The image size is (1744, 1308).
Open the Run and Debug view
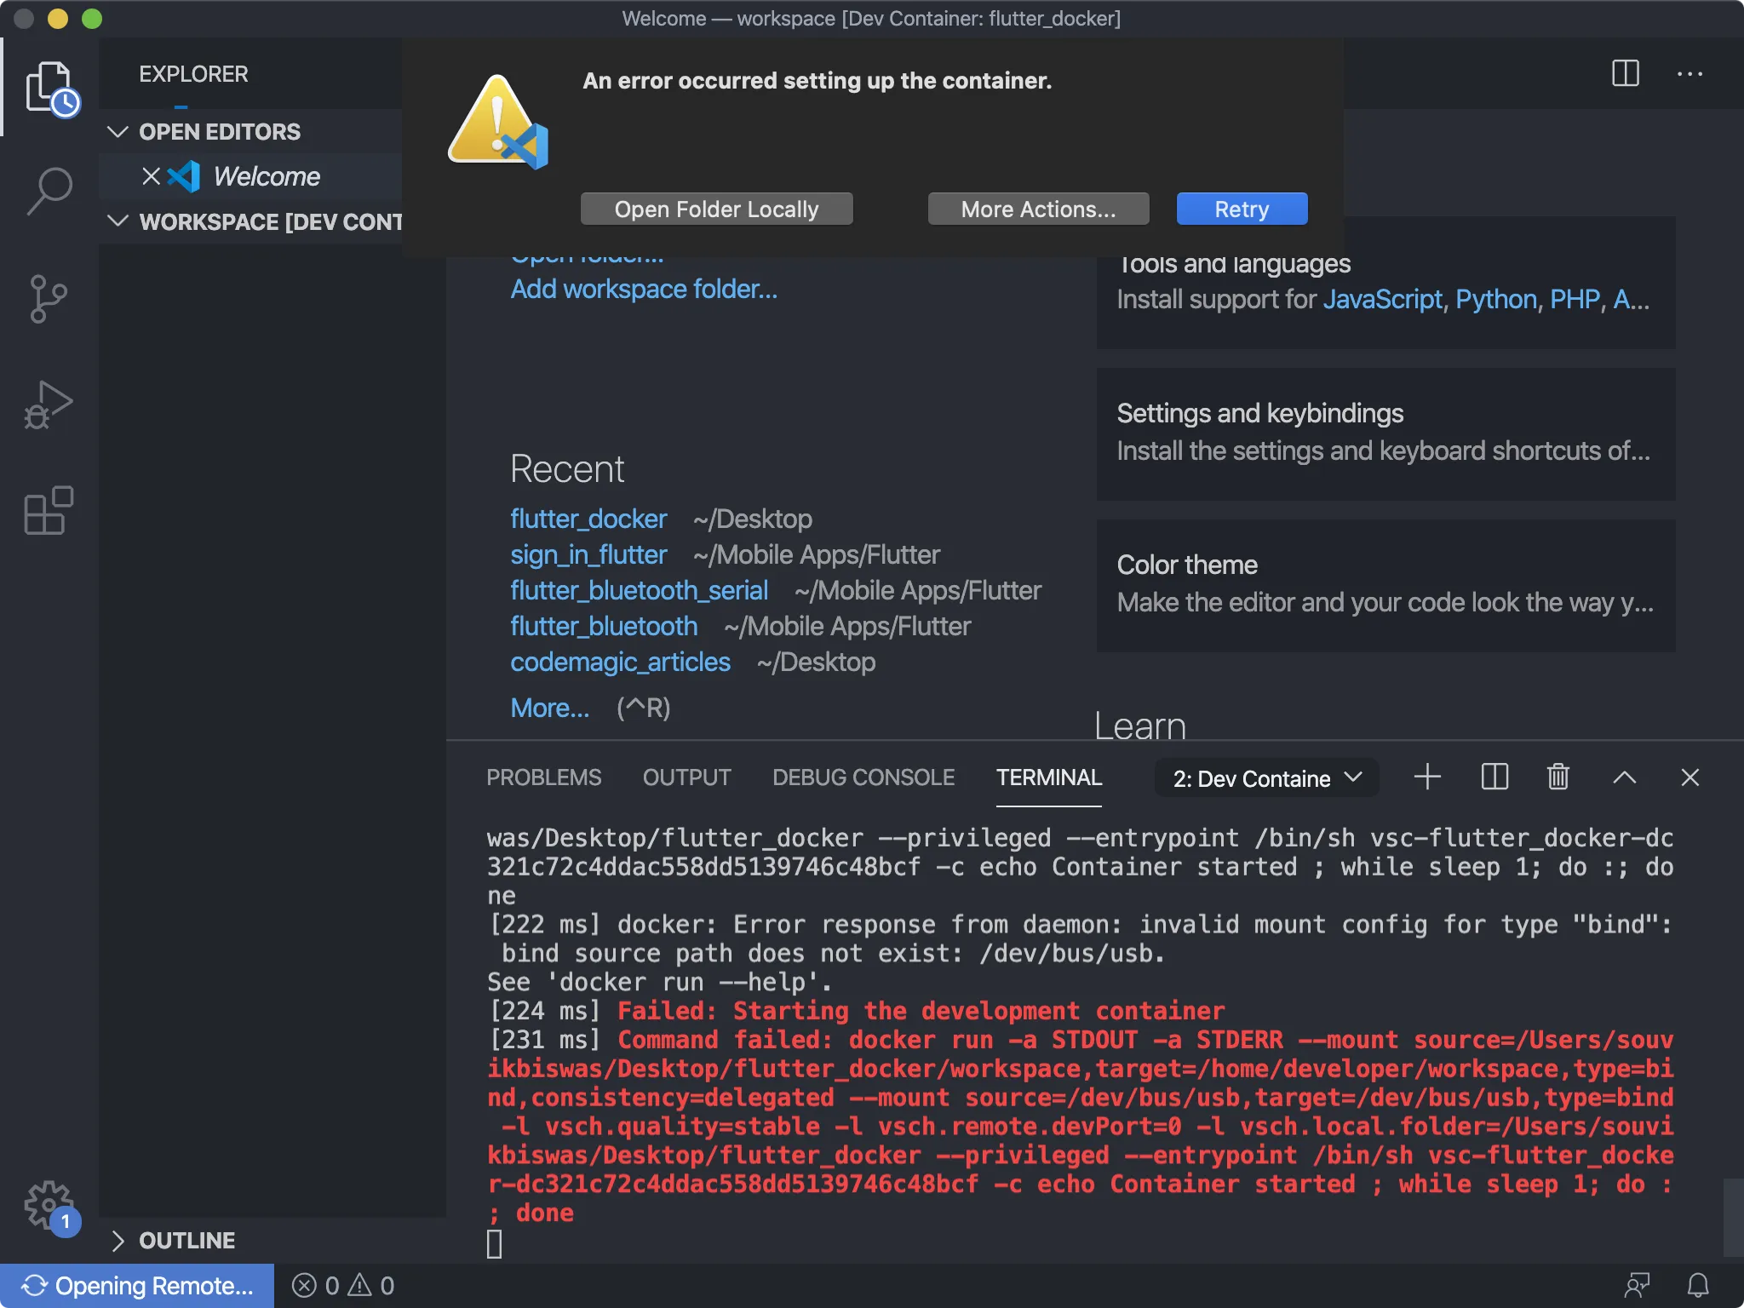[x=49, y=404]
